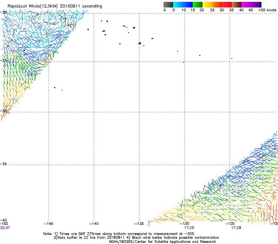Viewport: 278px width, 244px height.
Task: Click the '25' tick label on the legend
Action: [x=212, y=10]
